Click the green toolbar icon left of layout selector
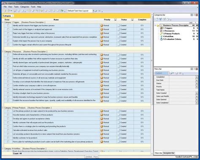Screen dimensions: 200x160 pyautogui.click(x=62, y=11)
